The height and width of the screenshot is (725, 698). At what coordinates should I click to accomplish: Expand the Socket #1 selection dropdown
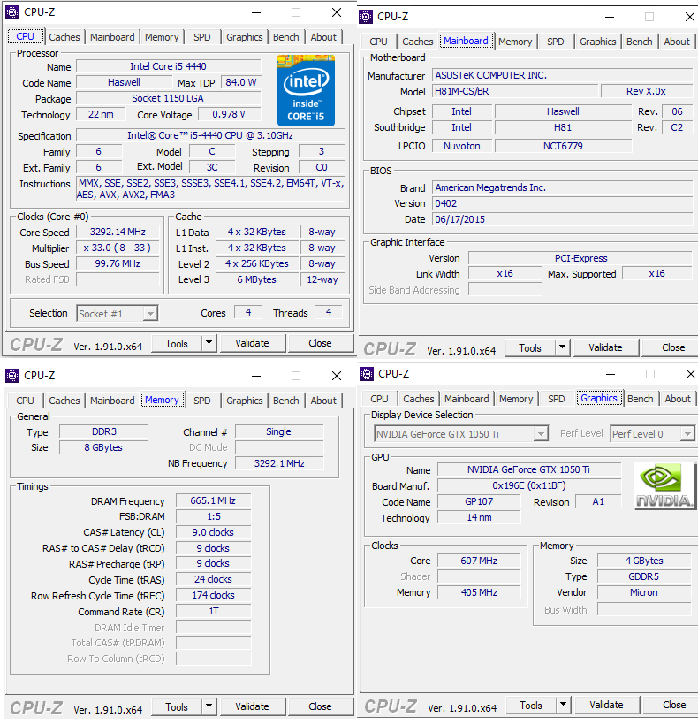click(150, 314)
